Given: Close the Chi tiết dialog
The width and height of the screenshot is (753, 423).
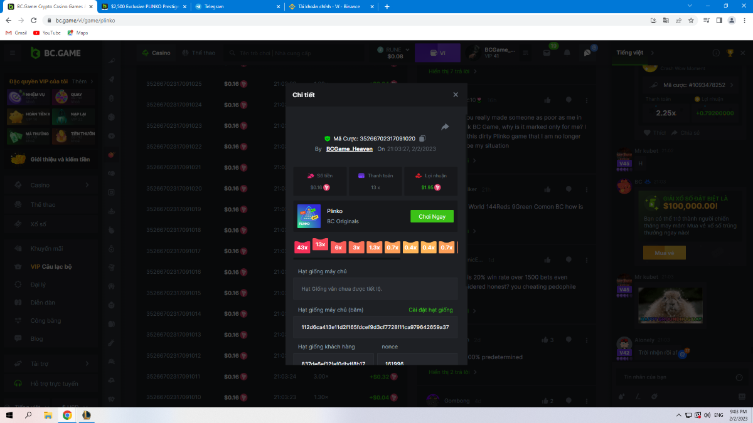Looking at the screenshot, I should (x=456, y=95).
